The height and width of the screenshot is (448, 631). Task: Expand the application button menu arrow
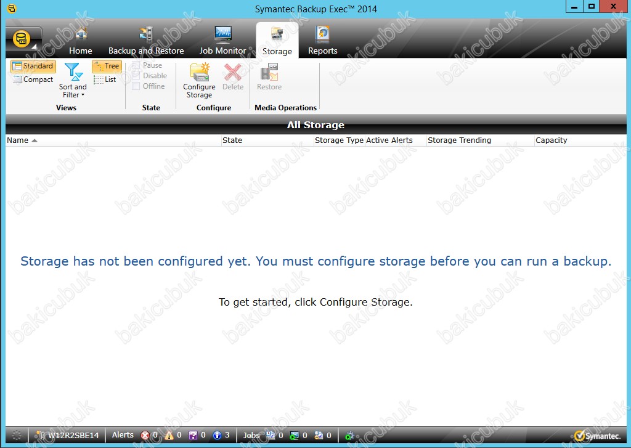35,47
